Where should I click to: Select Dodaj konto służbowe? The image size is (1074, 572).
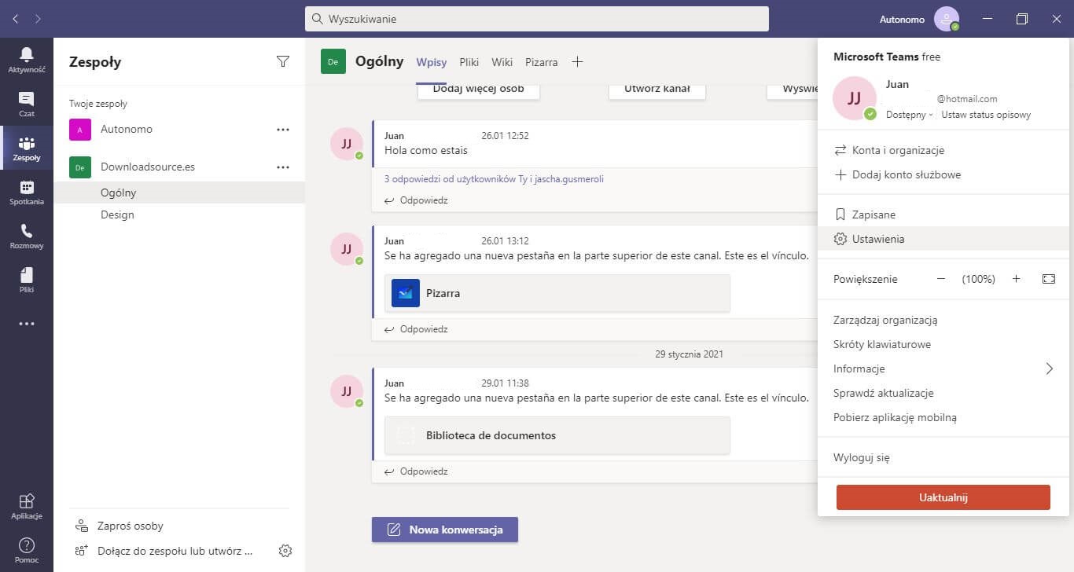pos(943,174)
